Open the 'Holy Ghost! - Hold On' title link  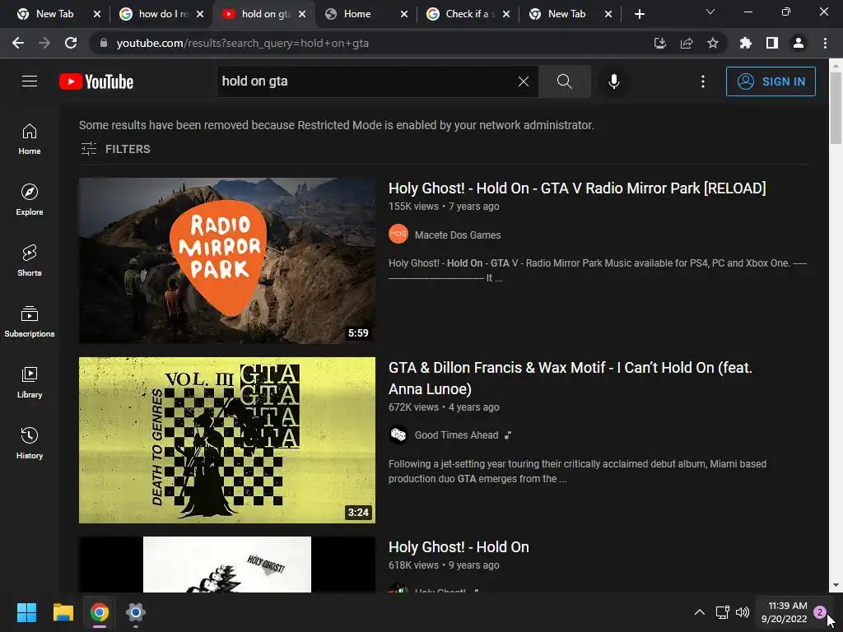pos(459,547)
